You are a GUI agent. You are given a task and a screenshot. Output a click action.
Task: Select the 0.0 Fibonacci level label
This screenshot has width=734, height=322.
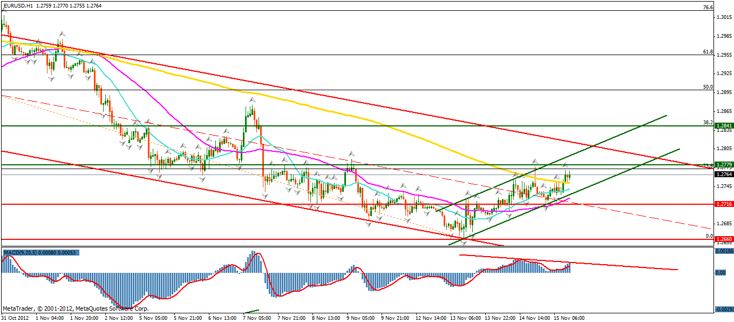[709, 236]
